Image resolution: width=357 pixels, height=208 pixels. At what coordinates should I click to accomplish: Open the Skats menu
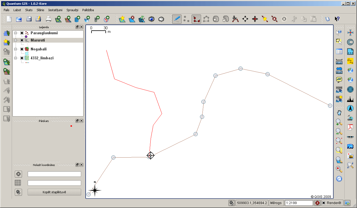coord(29,10)
